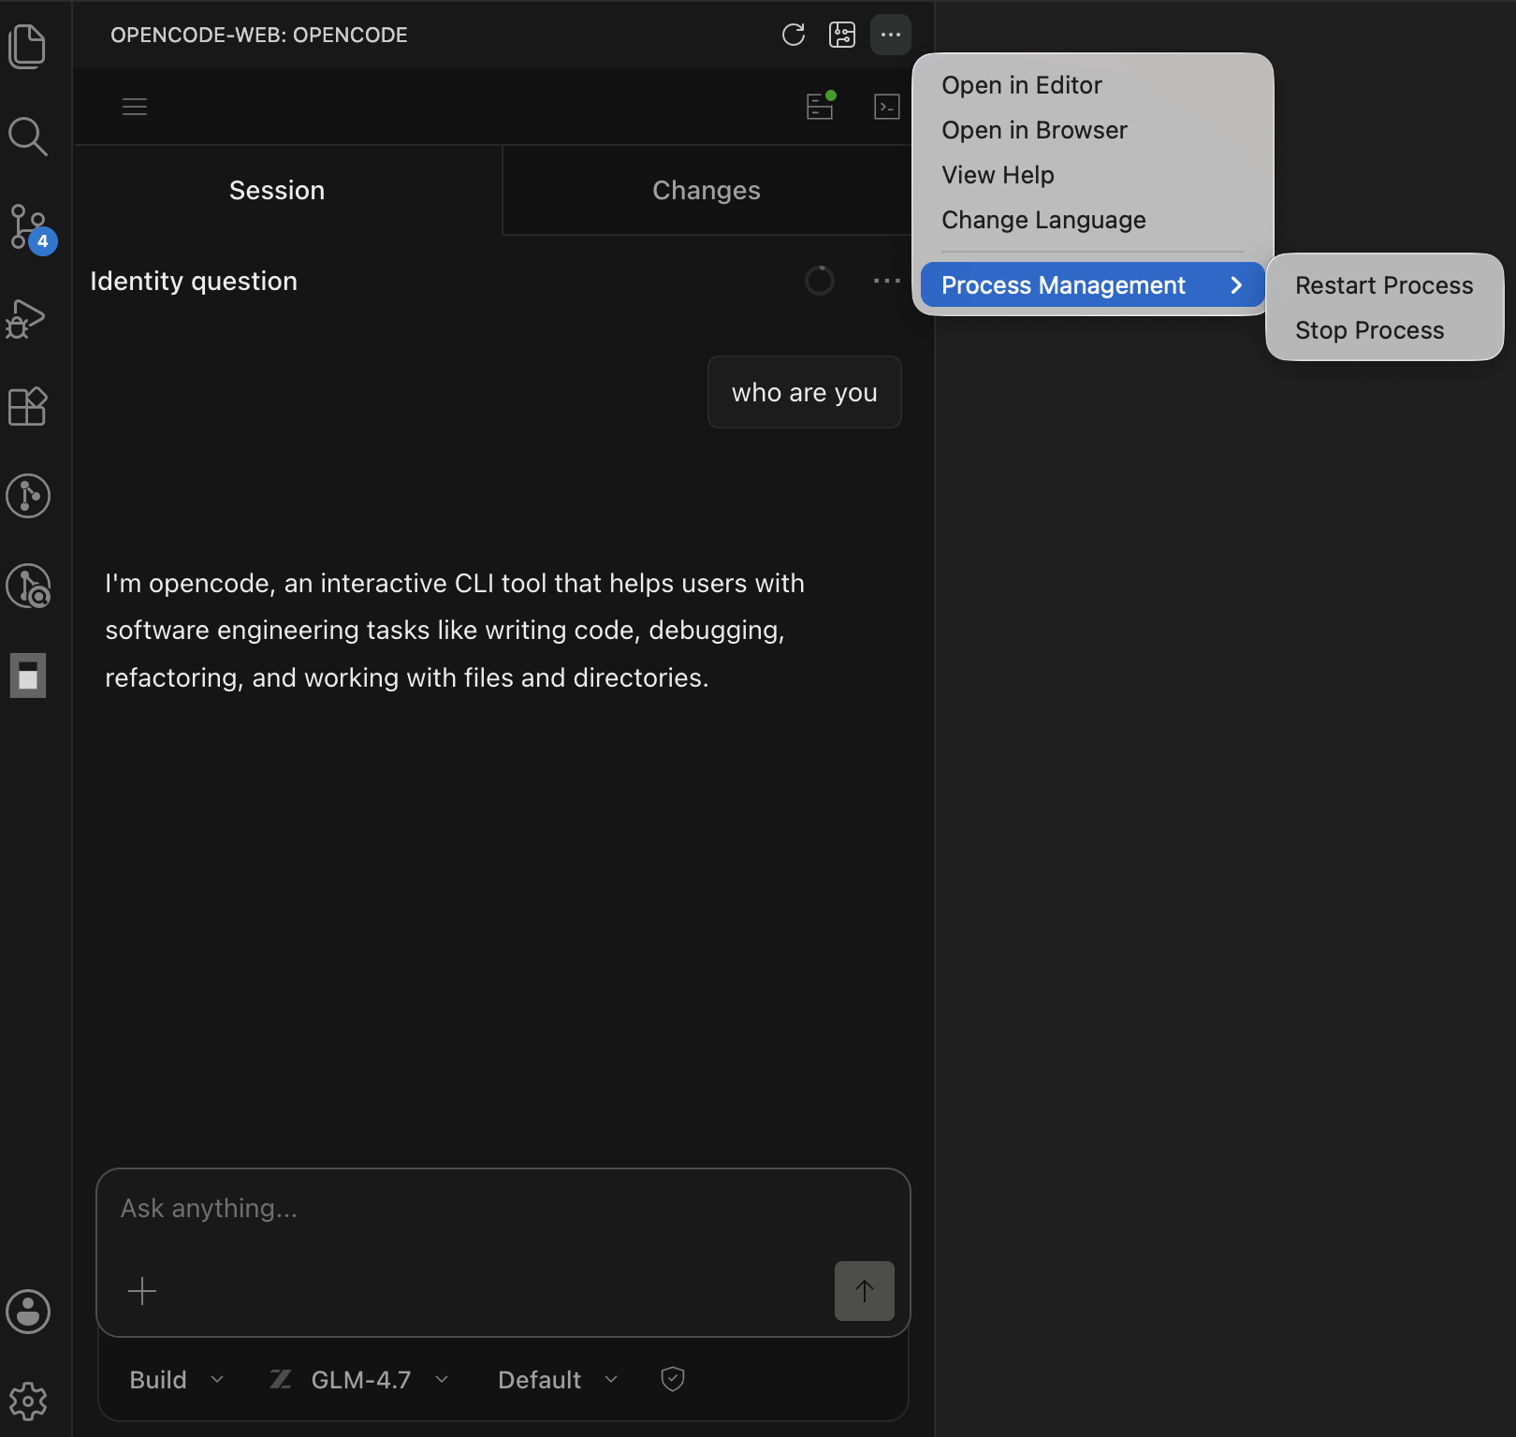Click the 'who are you' message bubble
1516x1437 pixels.
(x=805, y=392)
